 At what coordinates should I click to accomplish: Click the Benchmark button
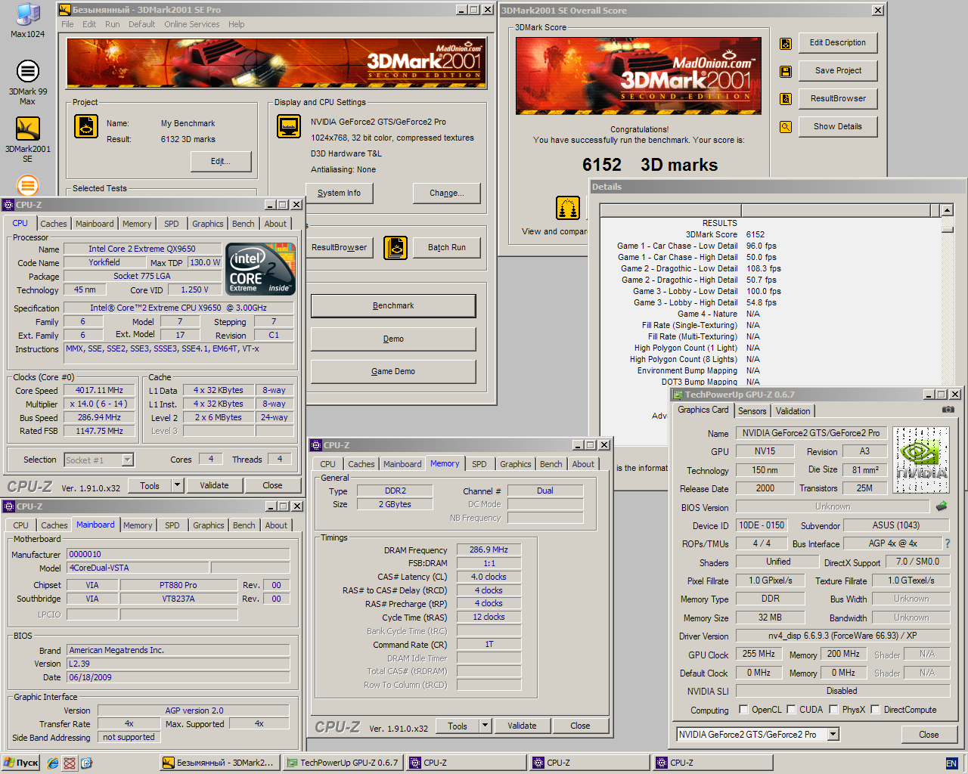pyautogui.click(x=393, y=306)
